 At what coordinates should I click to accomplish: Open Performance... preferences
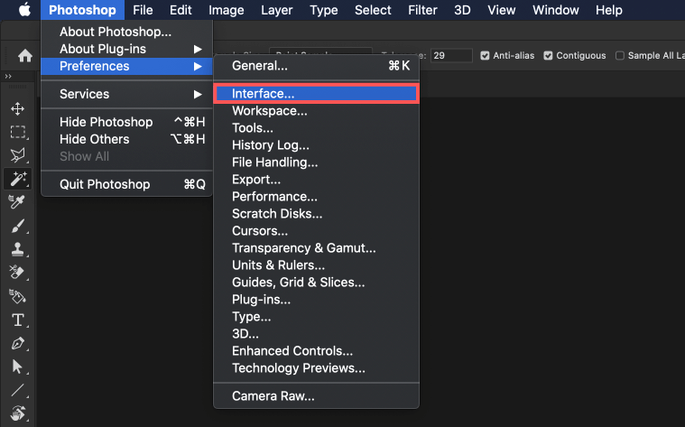point(316,197)
